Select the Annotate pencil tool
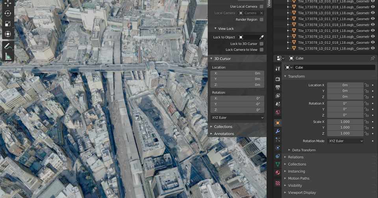378x198 pixels. click(x=8, y=46)
